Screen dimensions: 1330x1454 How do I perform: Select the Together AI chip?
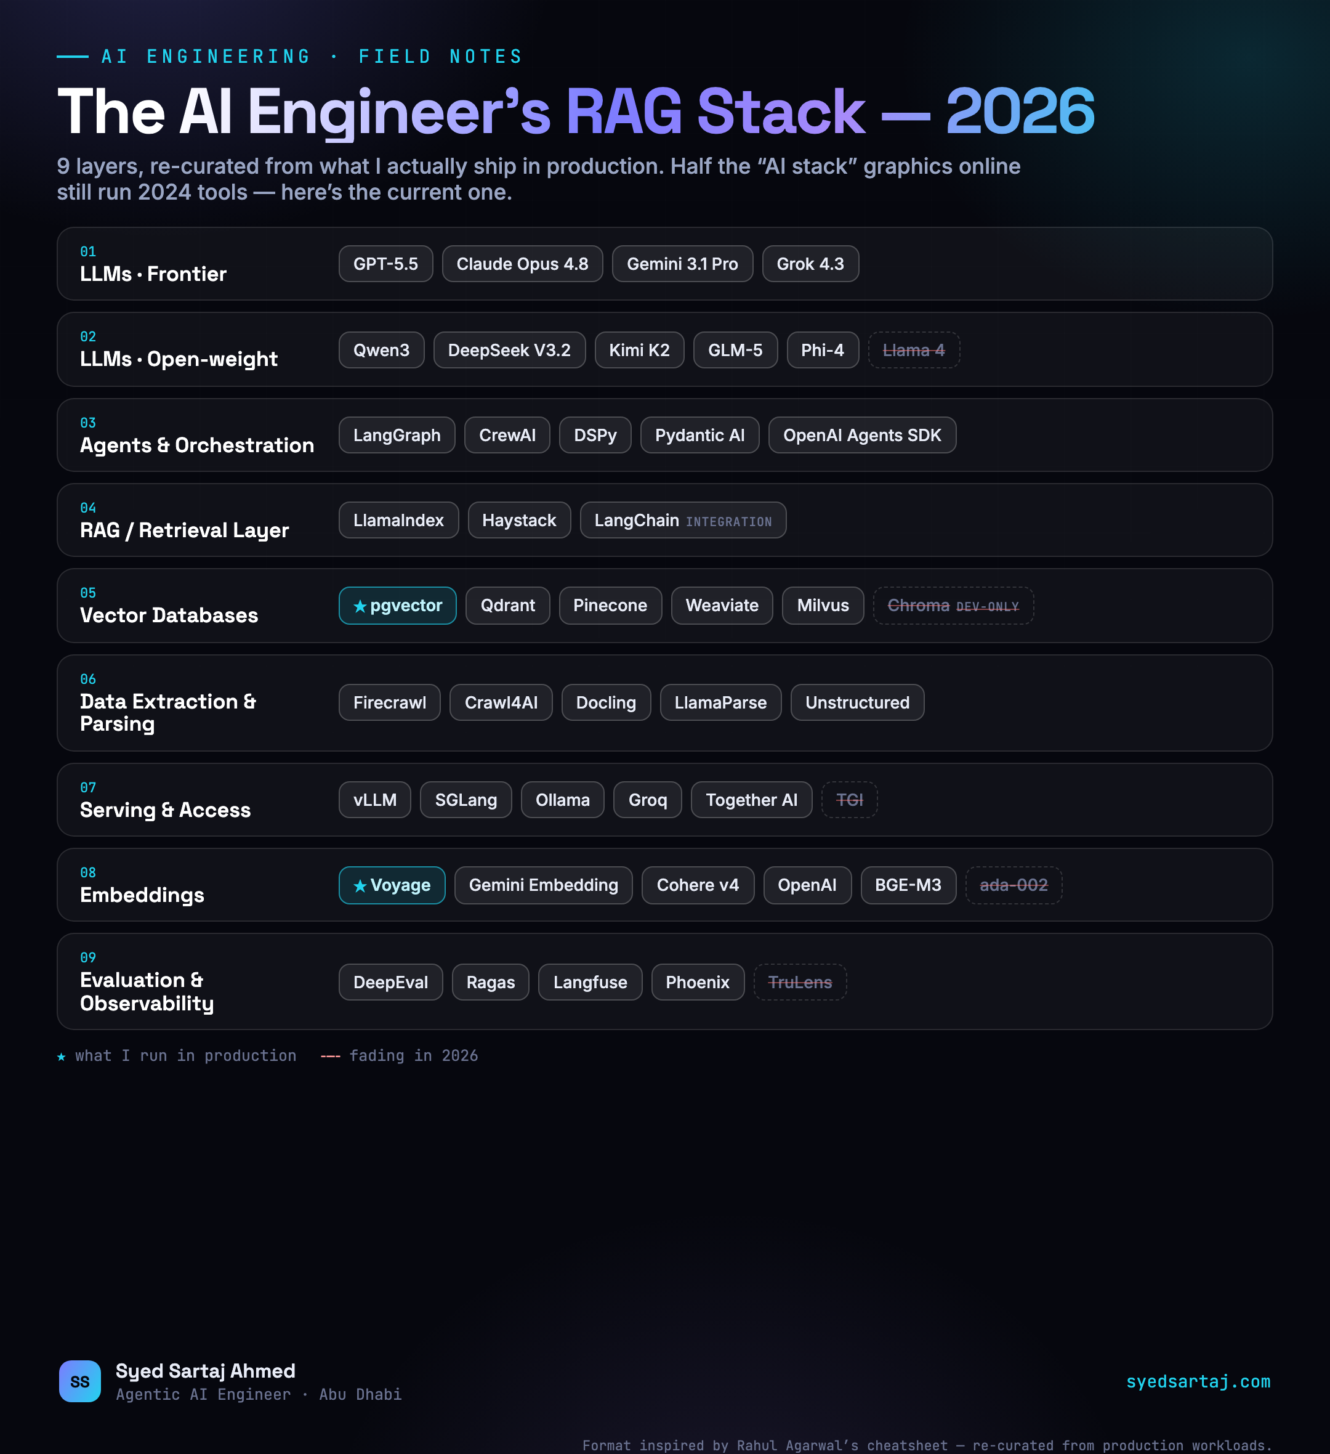[x=752, y=800]
